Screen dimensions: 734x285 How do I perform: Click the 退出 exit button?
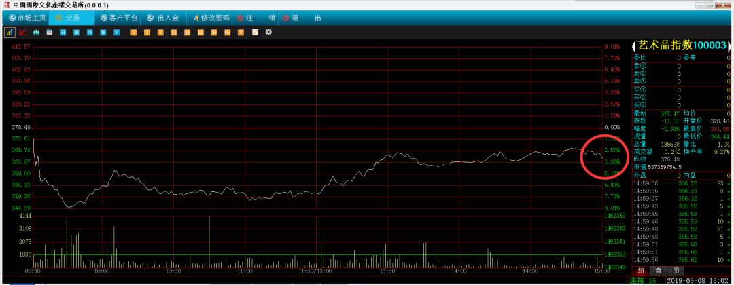pyautogui.click(x=302, y=18)
